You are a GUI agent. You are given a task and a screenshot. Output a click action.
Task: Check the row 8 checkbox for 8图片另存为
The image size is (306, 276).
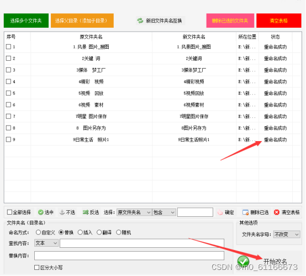tap(8, 128)
